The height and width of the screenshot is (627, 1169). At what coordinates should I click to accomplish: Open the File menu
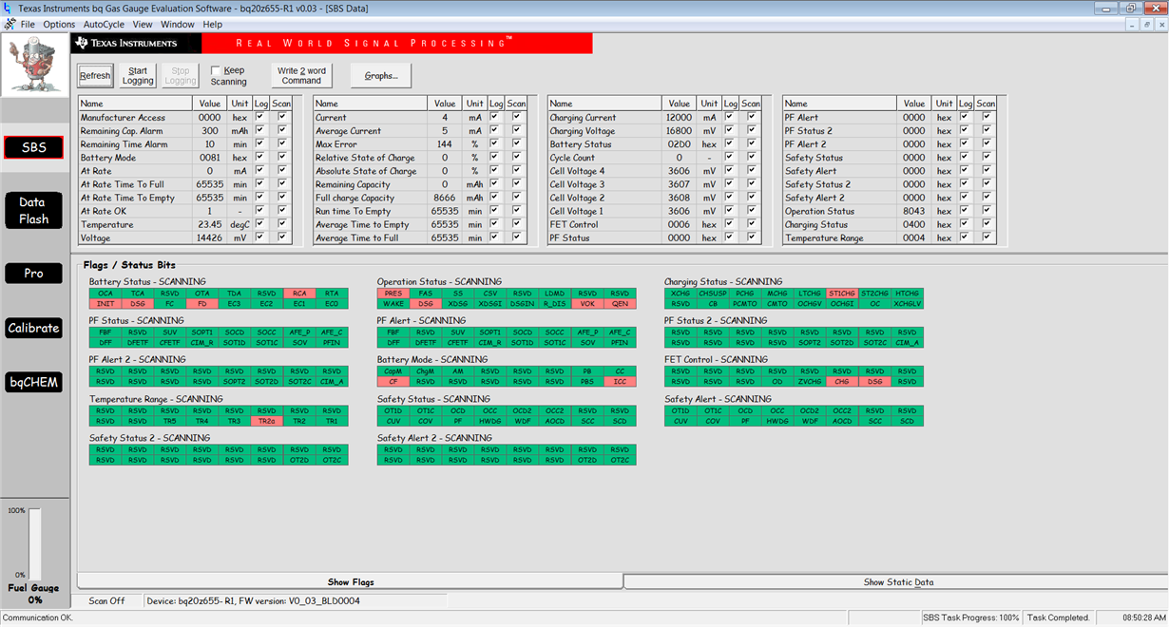(x=28, y=24)
